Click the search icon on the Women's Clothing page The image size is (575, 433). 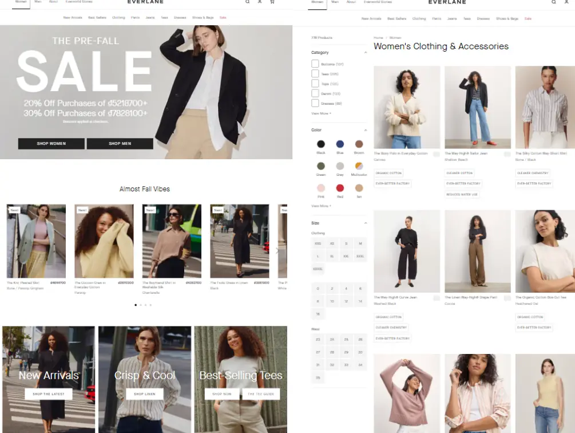(554, 2)
